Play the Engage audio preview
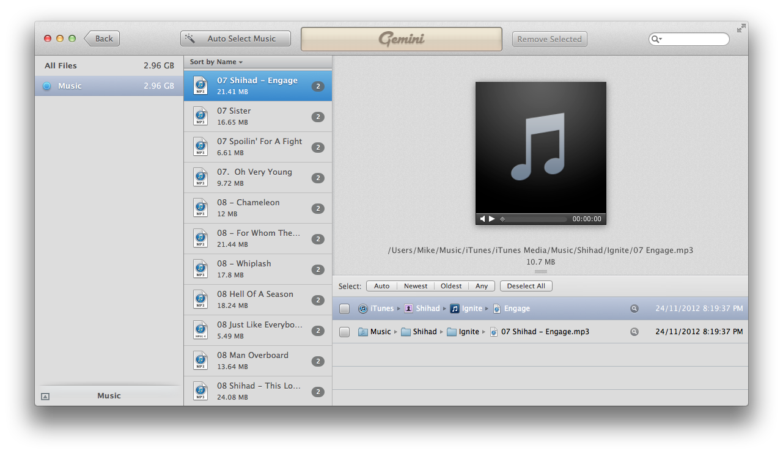 pyautogui.click(x=492, y=219)
